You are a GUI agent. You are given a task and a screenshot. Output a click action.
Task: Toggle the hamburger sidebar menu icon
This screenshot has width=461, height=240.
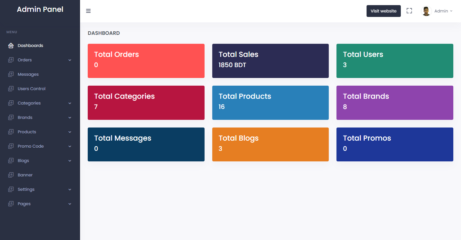(88, 11)
